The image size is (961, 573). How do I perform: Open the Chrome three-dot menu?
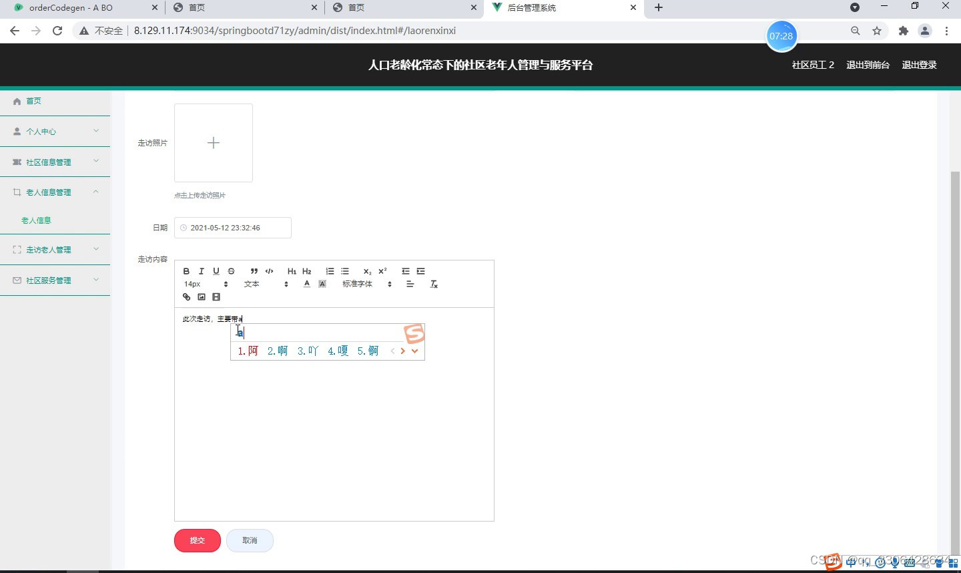pos(946,31)
